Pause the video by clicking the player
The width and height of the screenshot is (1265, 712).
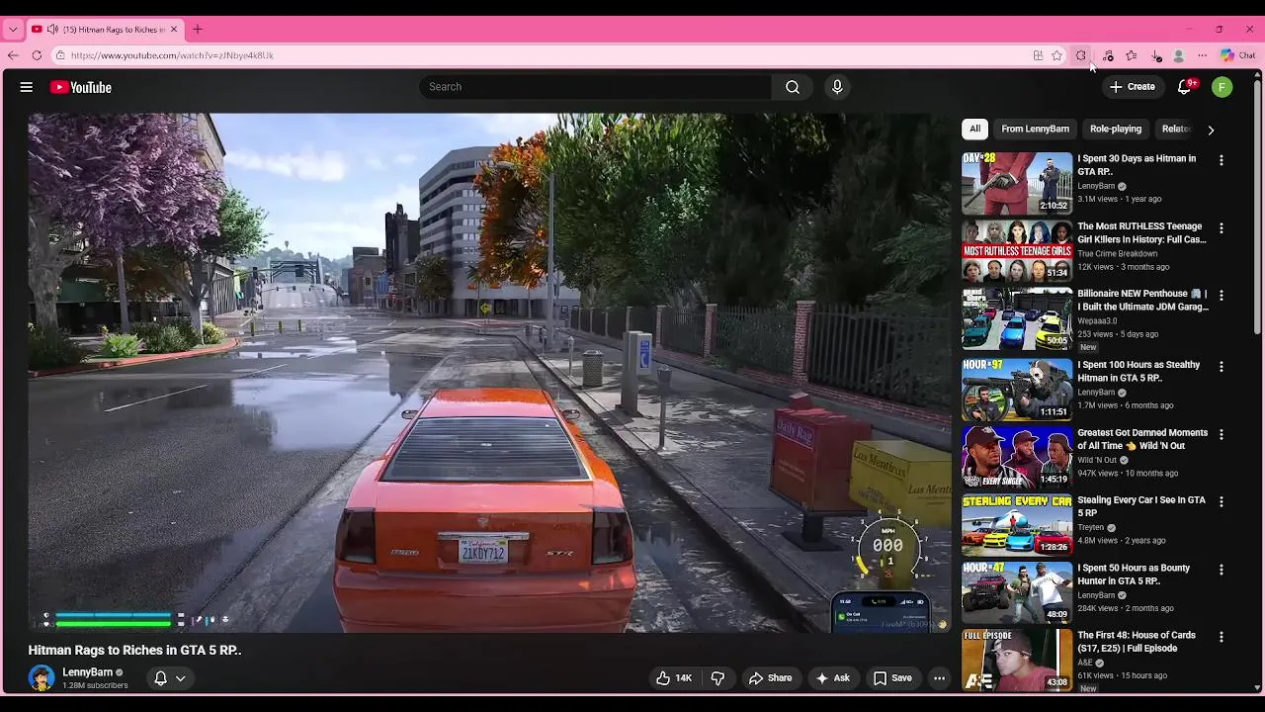click(x=489, y=373)
